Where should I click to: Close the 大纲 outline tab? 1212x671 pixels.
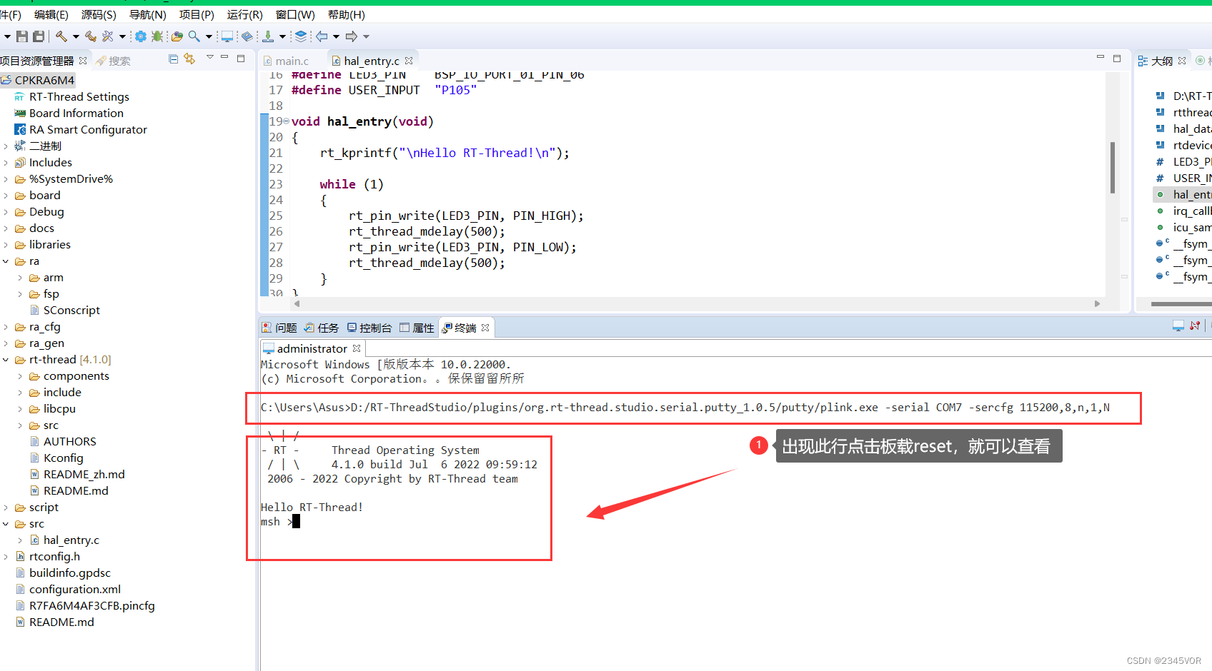coord(1182,61)
